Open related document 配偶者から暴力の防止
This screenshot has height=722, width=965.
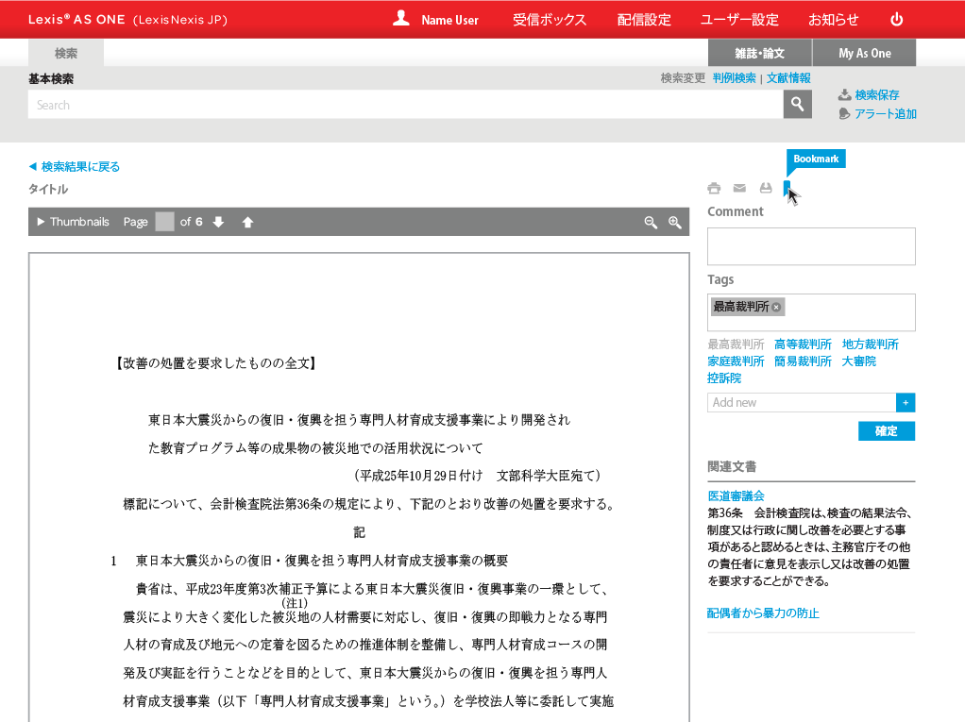(763, 613)
